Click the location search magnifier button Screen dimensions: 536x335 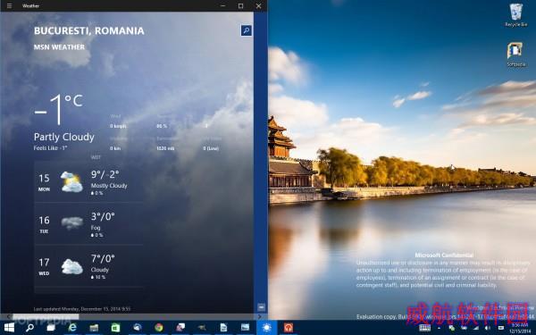click(247, 30)
